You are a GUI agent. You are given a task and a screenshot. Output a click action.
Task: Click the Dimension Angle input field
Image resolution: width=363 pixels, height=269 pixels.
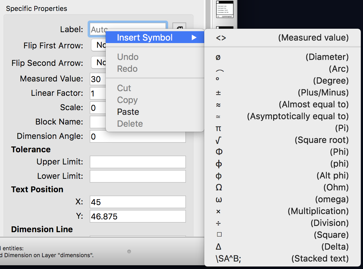(138, 137)
